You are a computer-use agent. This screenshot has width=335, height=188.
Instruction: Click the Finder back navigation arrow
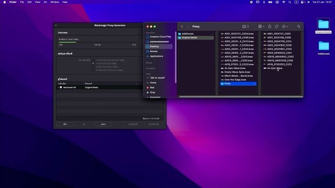click(182, 27)
